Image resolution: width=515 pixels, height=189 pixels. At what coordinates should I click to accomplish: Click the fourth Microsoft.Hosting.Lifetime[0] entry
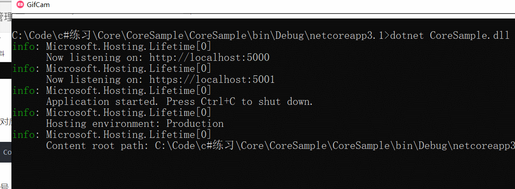pos(129,113)
